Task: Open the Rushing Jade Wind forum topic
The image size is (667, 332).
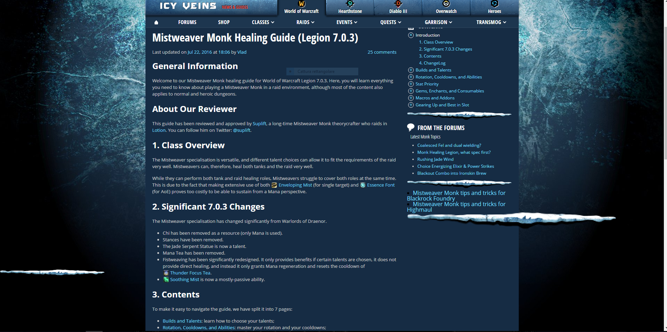Action: pyautogui.click(x=435, y=159)
